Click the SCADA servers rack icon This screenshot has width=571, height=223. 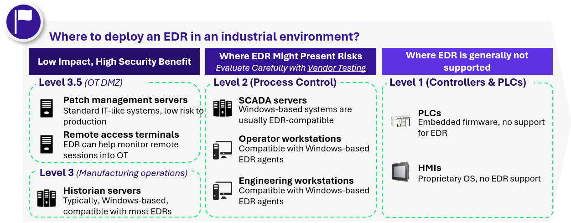[x=223, y=108]
